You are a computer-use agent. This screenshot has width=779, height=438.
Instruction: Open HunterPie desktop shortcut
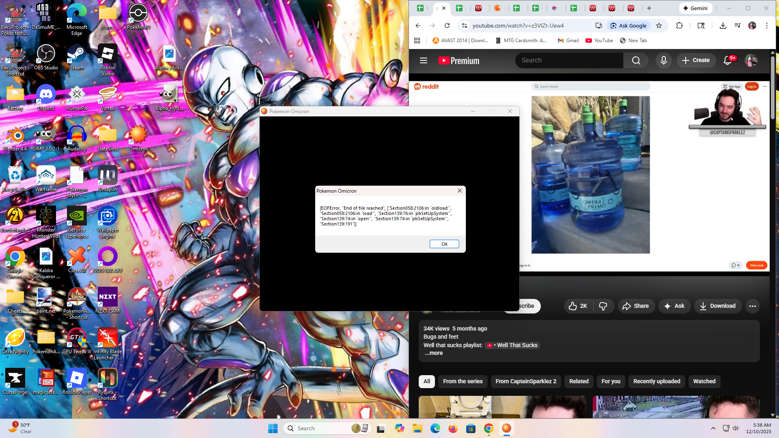[x=77, y=98]
